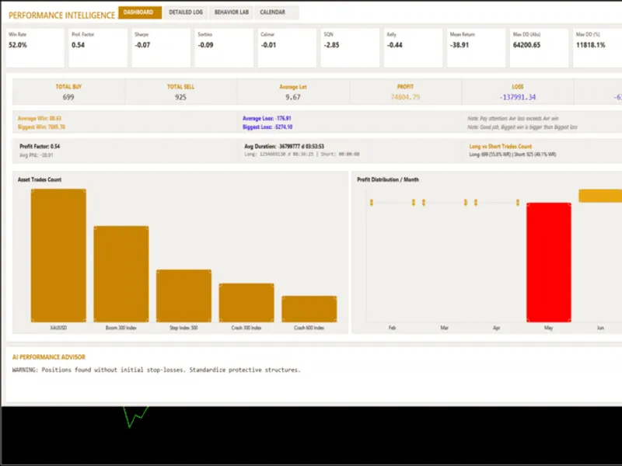Click the red May bar in Profit Distribution
The width and height of the screenshot is (622, 466).
click(x=549, y=263)
